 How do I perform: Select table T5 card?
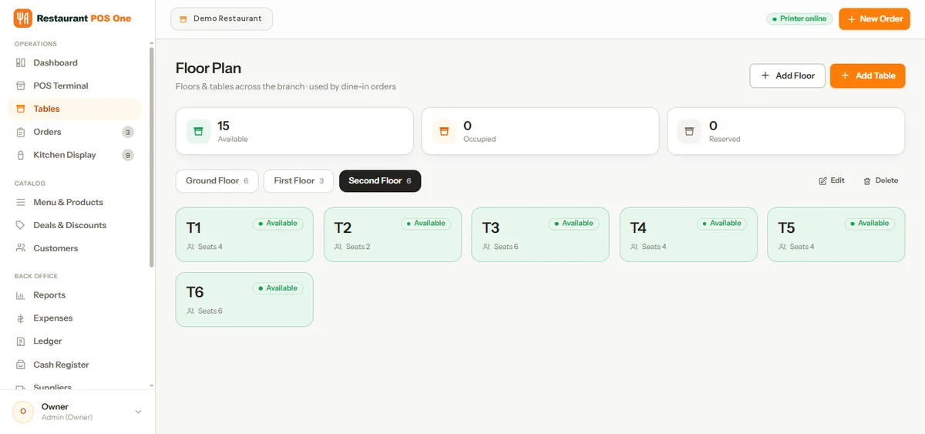(836, 234)
